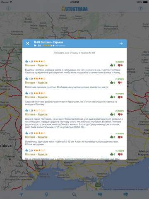149x199 pixels.
Task: Tap the date 16.08.2015
Action: click(120, 62)
